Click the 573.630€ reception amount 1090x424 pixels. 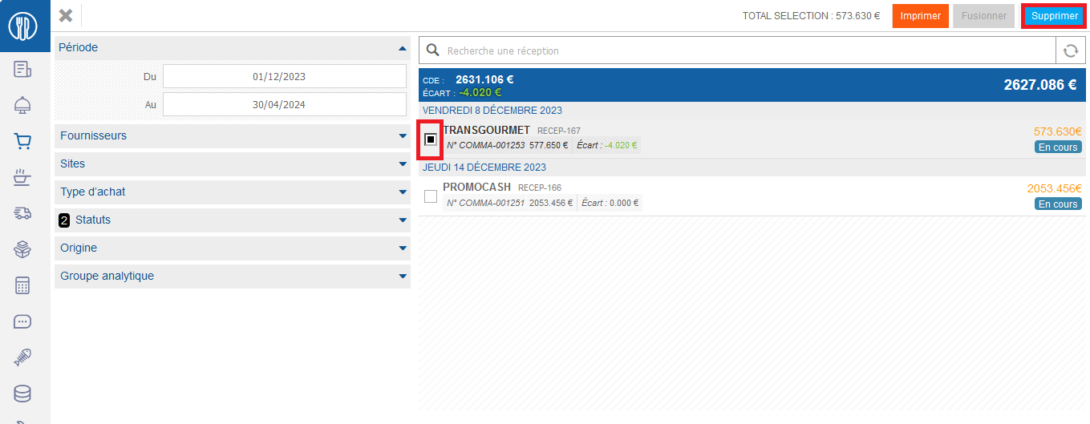click(x=1058, y=131)
